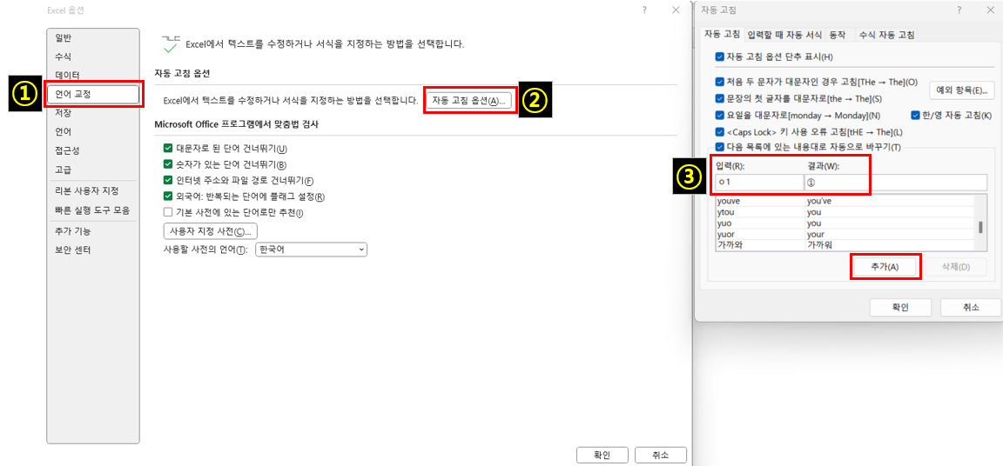Open 사용자 지정 사전(C)... dialog
Image resolution: width=1003 pixels, height=466 pixels.
pyautogui.click(x=211, y=230)
